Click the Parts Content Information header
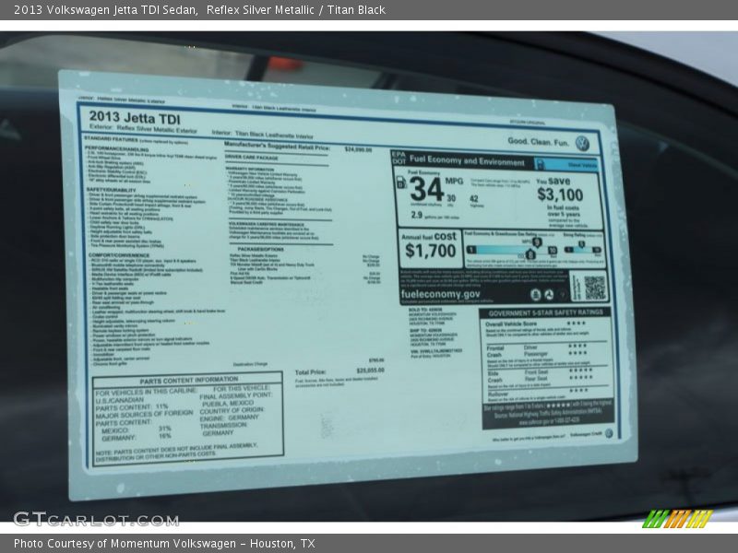 point(189,380)
